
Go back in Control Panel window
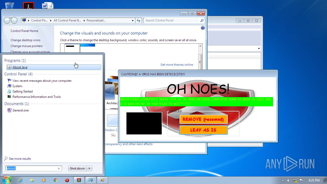pyautogui.click(x=7, y=20)
